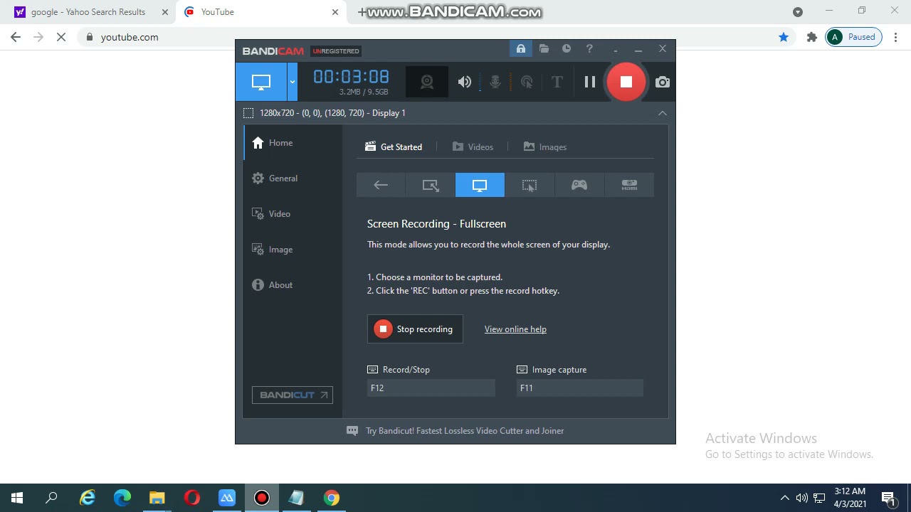Screen dimensions: 911x512
Task: Switch to the Images tab
Action: point(545,147)
